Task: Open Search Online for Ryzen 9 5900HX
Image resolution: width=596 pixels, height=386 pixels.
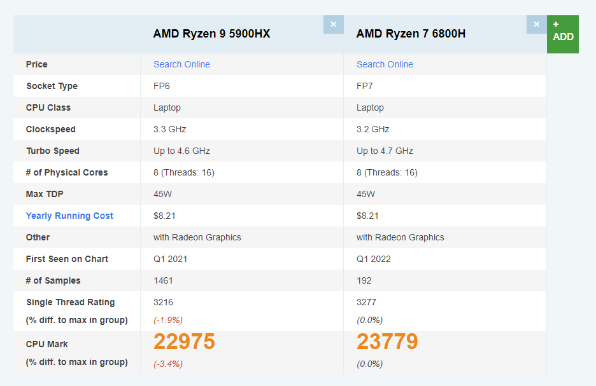Action: point(181,64)
